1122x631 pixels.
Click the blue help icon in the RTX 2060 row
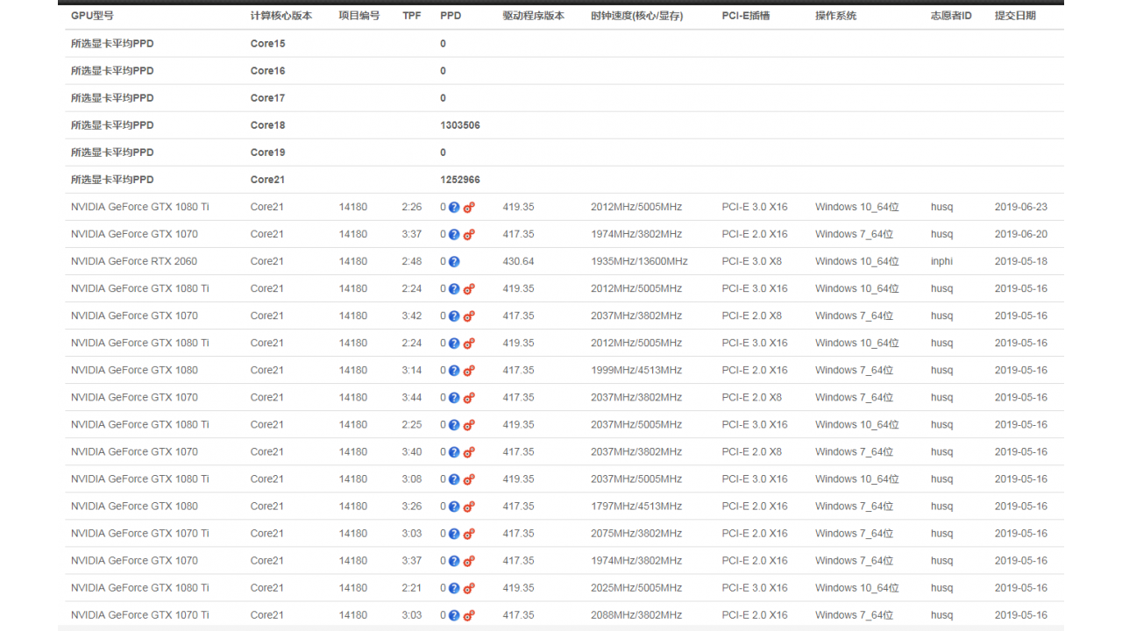[454, 262]
